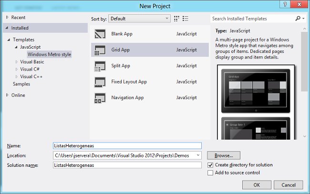Expand the Visual C++ node

coord(17,77)
